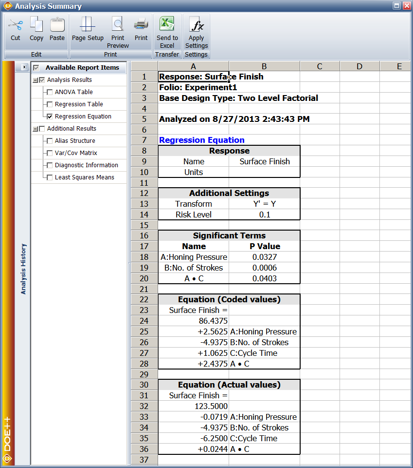Screen dimensions: 413x468
Task: Click P Value 0.0006 cell
Action: click(x=265, y=268)
